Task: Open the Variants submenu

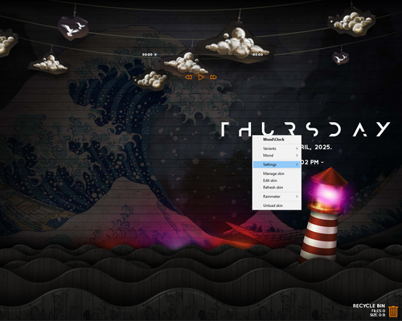Action: coord(277,148)
